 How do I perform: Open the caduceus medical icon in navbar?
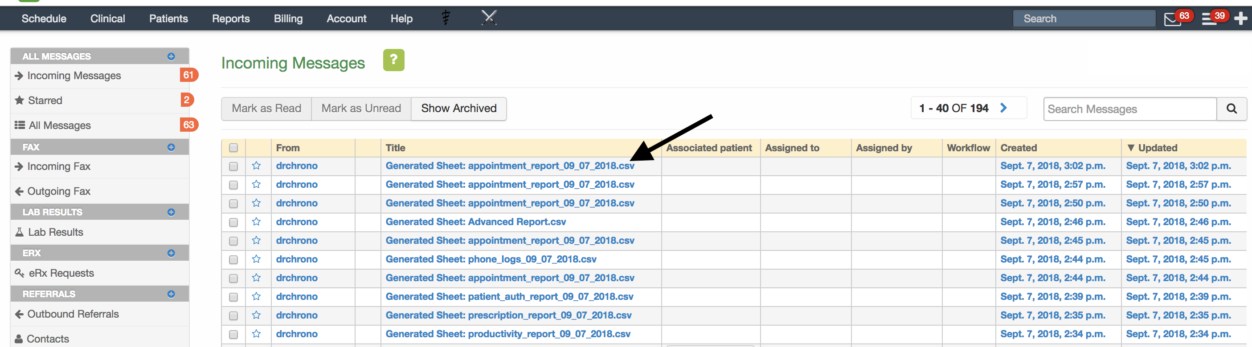(446, 18)
